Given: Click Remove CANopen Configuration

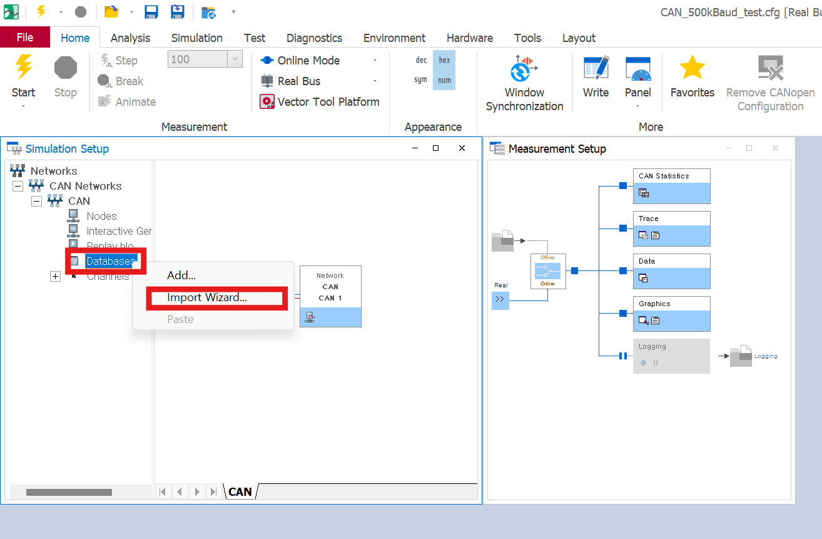Looking at the screenshot, I should [771, 83].
